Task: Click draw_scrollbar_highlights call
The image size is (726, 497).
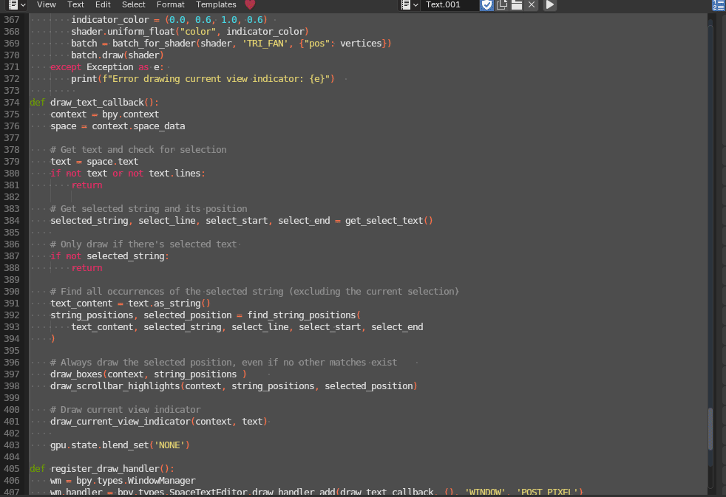Action: tap(234, 385)
